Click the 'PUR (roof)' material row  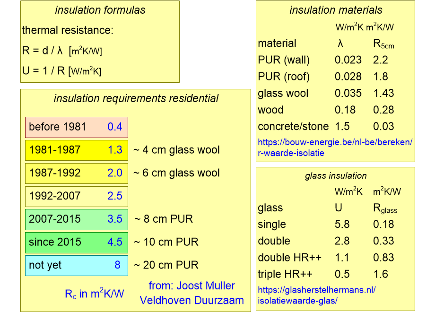pos(326,77)
